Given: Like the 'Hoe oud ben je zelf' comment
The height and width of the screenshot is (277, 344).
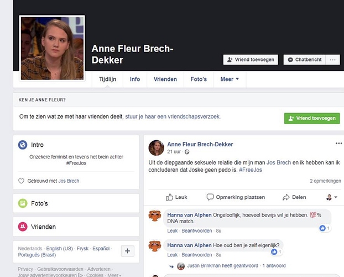Looking at the screenshot, I should coord(172,255).
